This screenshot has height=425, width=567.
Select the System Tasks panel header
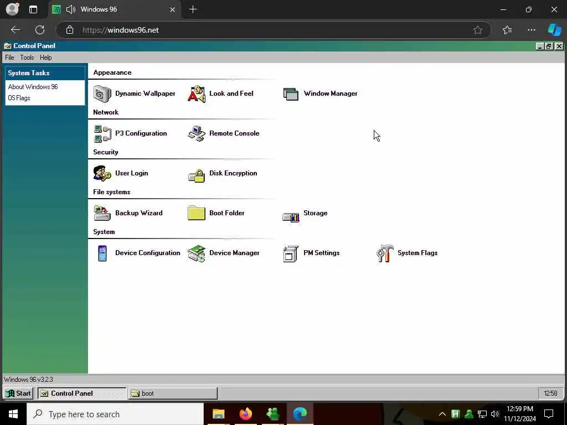tap(45, 73)
